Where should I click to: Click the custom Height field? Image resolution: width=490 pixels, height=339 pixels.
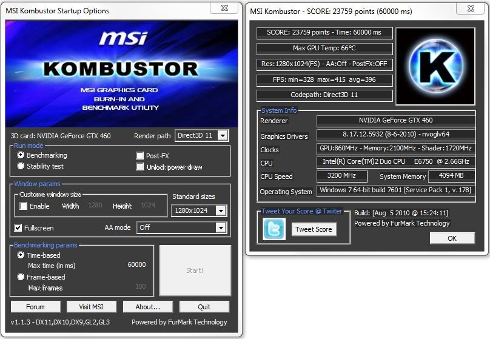(x=148, y=205)
